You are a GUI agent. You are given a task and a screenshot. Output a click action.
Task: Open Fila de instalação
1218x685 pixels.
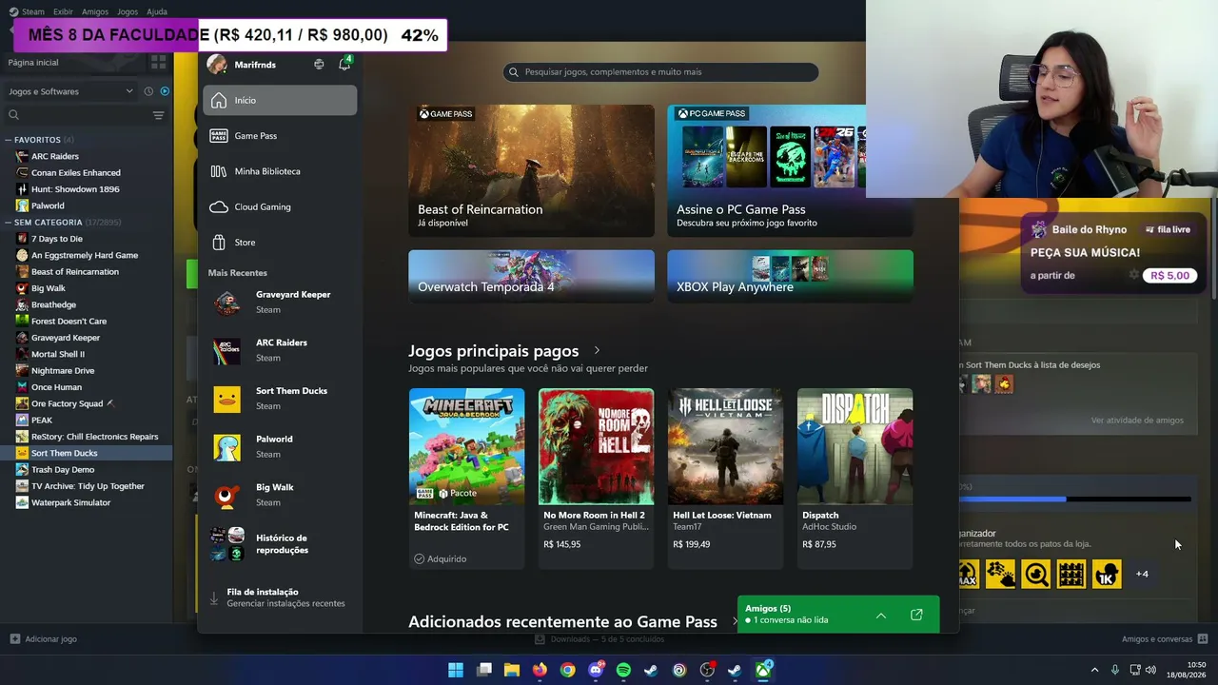tap(280, 597)
